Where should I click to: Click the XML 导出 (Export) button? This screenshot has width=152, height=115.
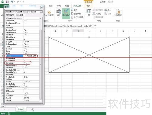tap(108, 14)
